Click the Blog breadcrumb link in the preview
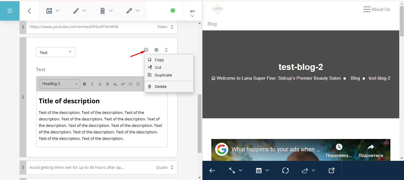The width and height of the screenshot is (404, 180). [355, 78]
